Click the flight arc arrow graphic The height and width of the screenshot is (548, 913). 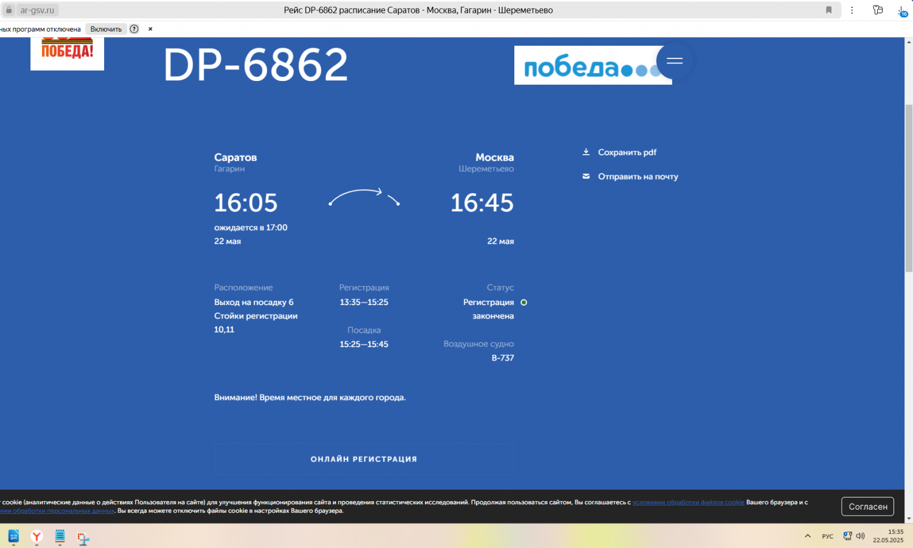(x=364, y=197)
